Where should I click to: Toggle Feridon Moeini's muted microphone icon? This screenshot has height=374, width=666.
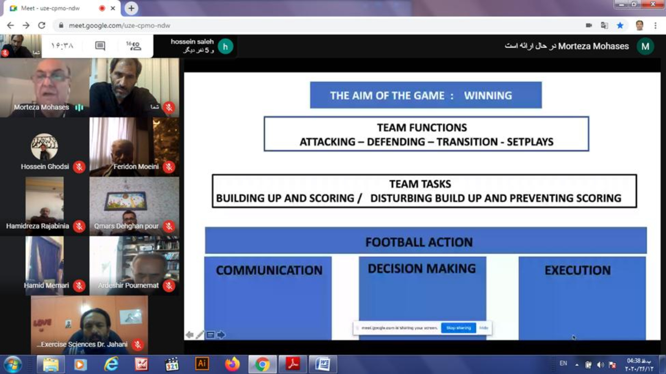coord(169,167)
